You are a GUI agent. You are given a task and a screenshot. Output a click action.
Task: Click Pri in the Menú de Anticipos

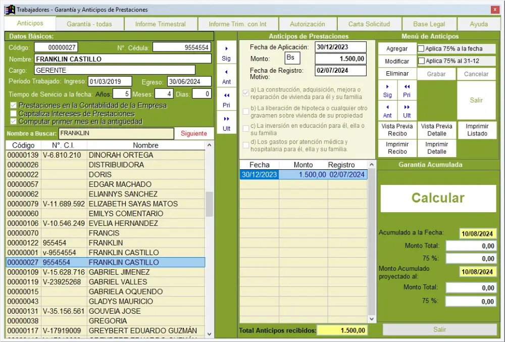tap(407, 90)
